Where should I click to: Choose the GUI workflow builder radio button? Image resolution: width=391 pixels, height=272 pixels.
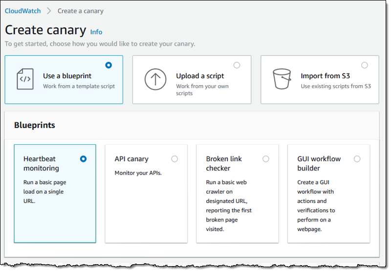[x=357, y=159]
